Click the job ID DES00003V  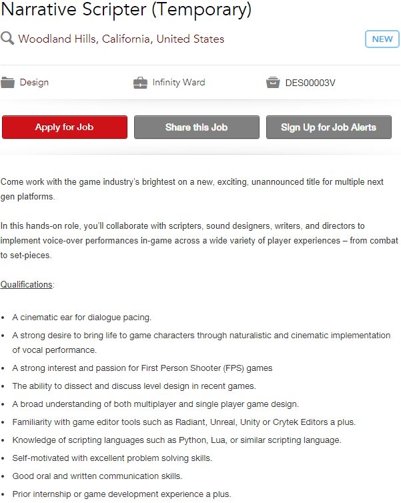pyautogui.click(x=310, y=83)
